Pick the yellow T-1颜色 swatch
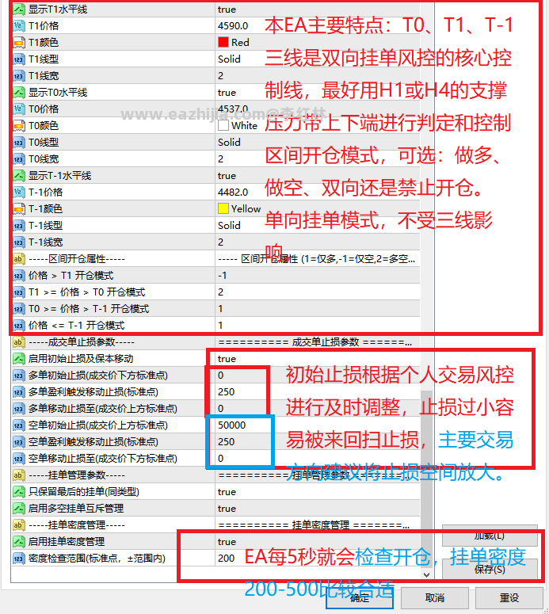 tap(223, 208)
